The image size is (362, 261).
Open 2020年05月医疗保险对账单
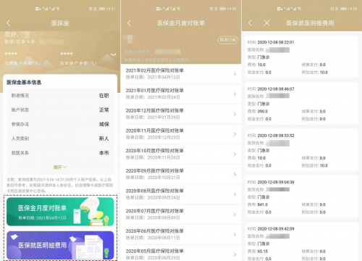(x=181, y=253)
